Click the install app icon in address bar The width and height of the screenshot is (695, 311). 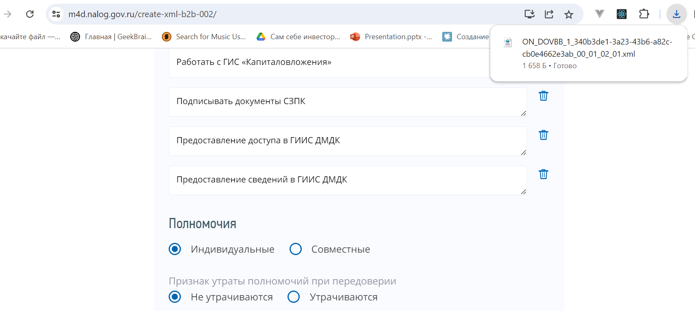point(529,14)
